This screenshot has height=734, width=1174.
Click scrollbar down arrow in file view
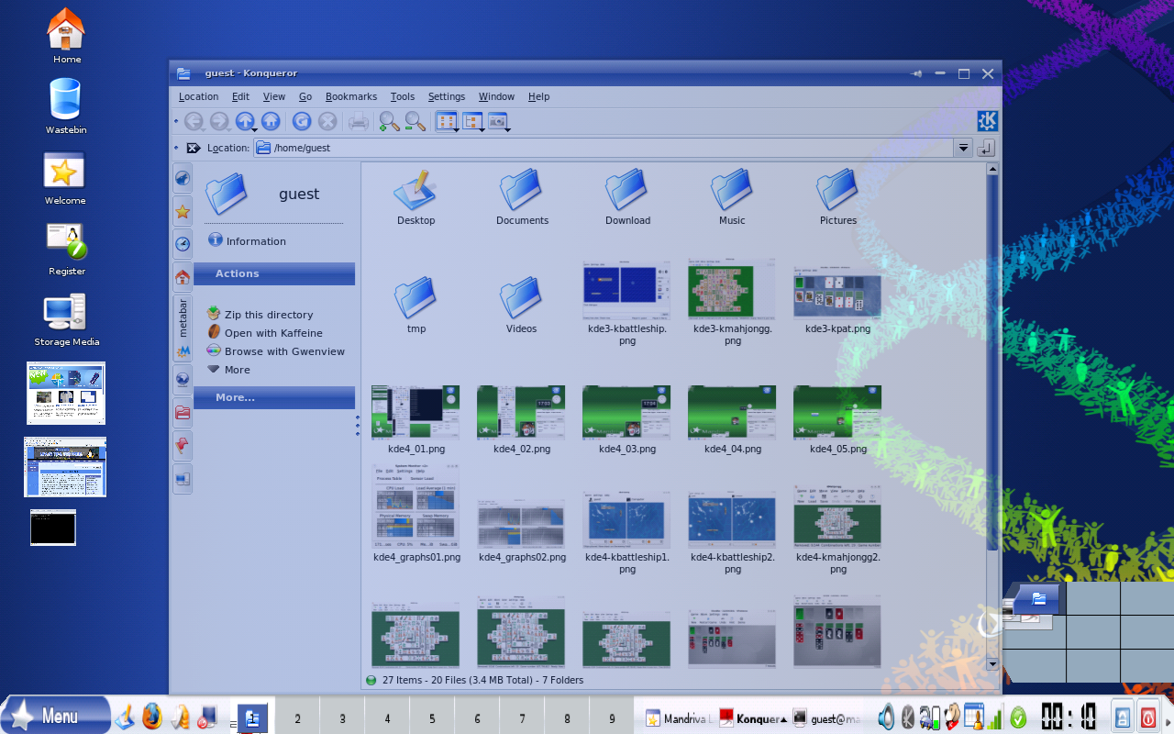pyautogui.click(x=992, y=664)
